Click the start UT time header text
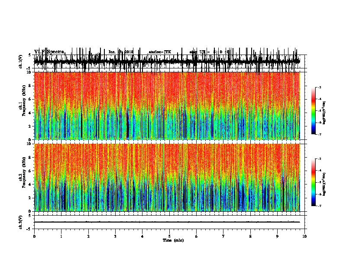Screen dimensions: 343x265 click(209, 52)
